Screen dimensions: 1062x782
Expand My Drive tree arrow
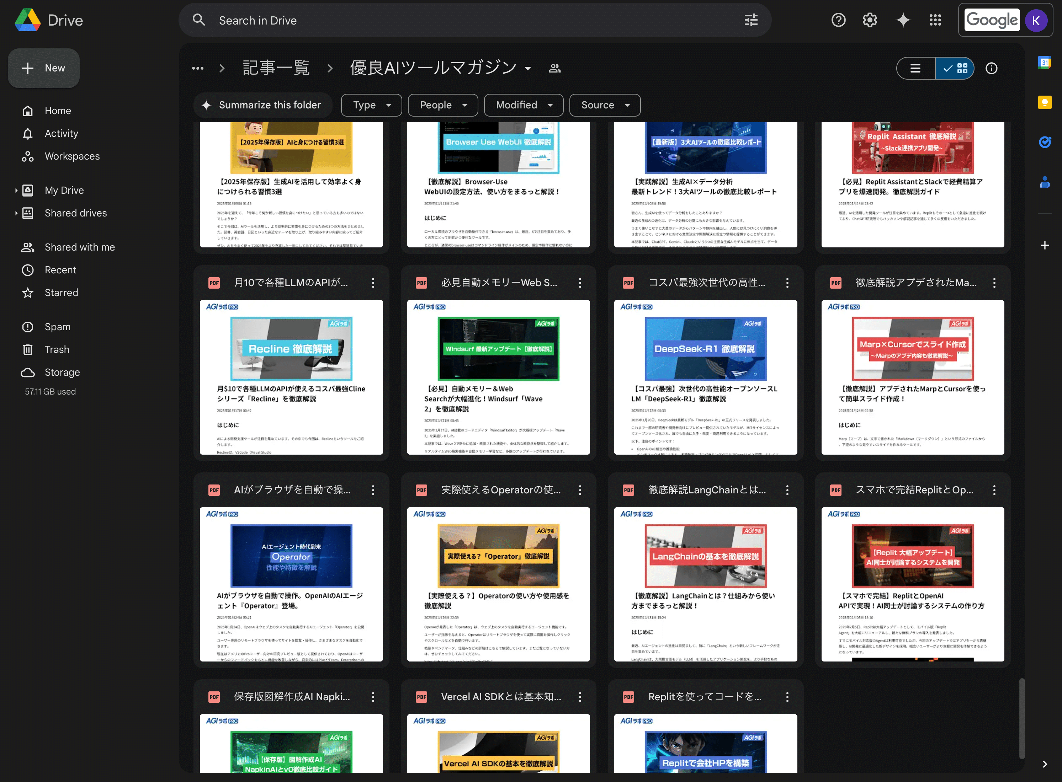pyautogui.click(x=16, y=190)
